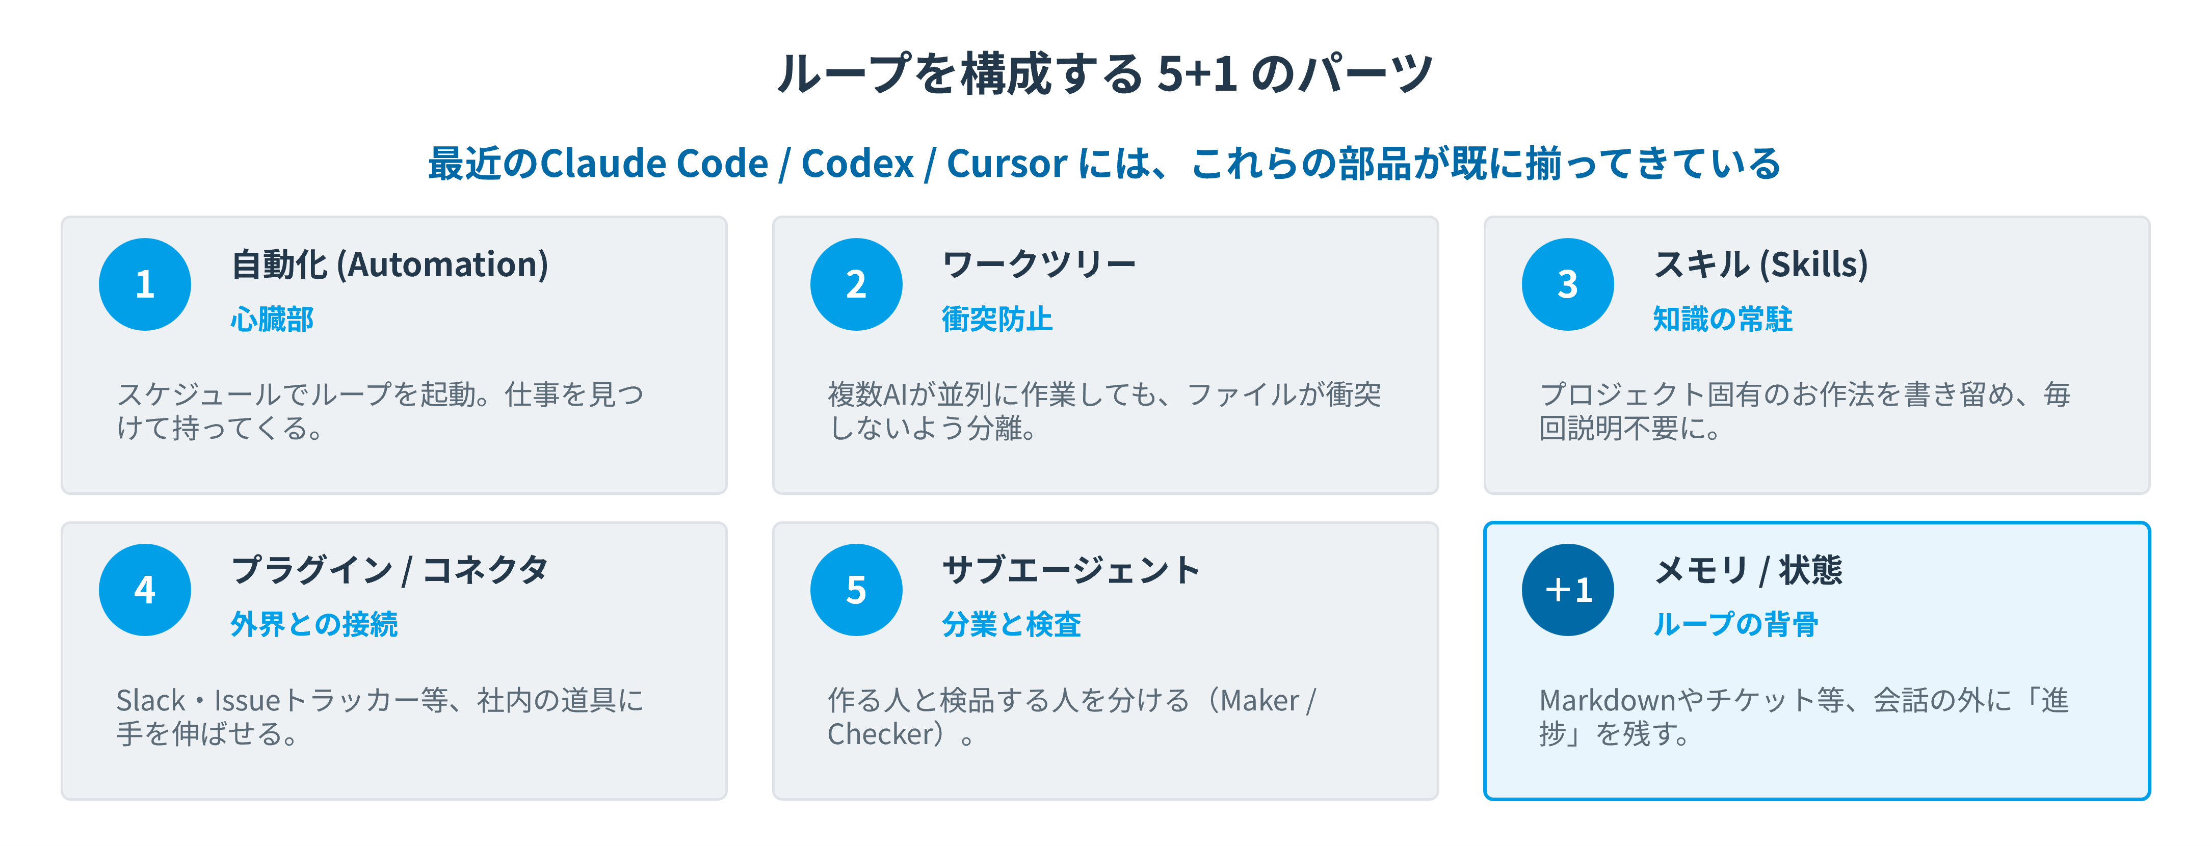The width and height of the screenshot is (2211, 846).
Task: Click the number 2 circle badge
Action: coord(857,284)
